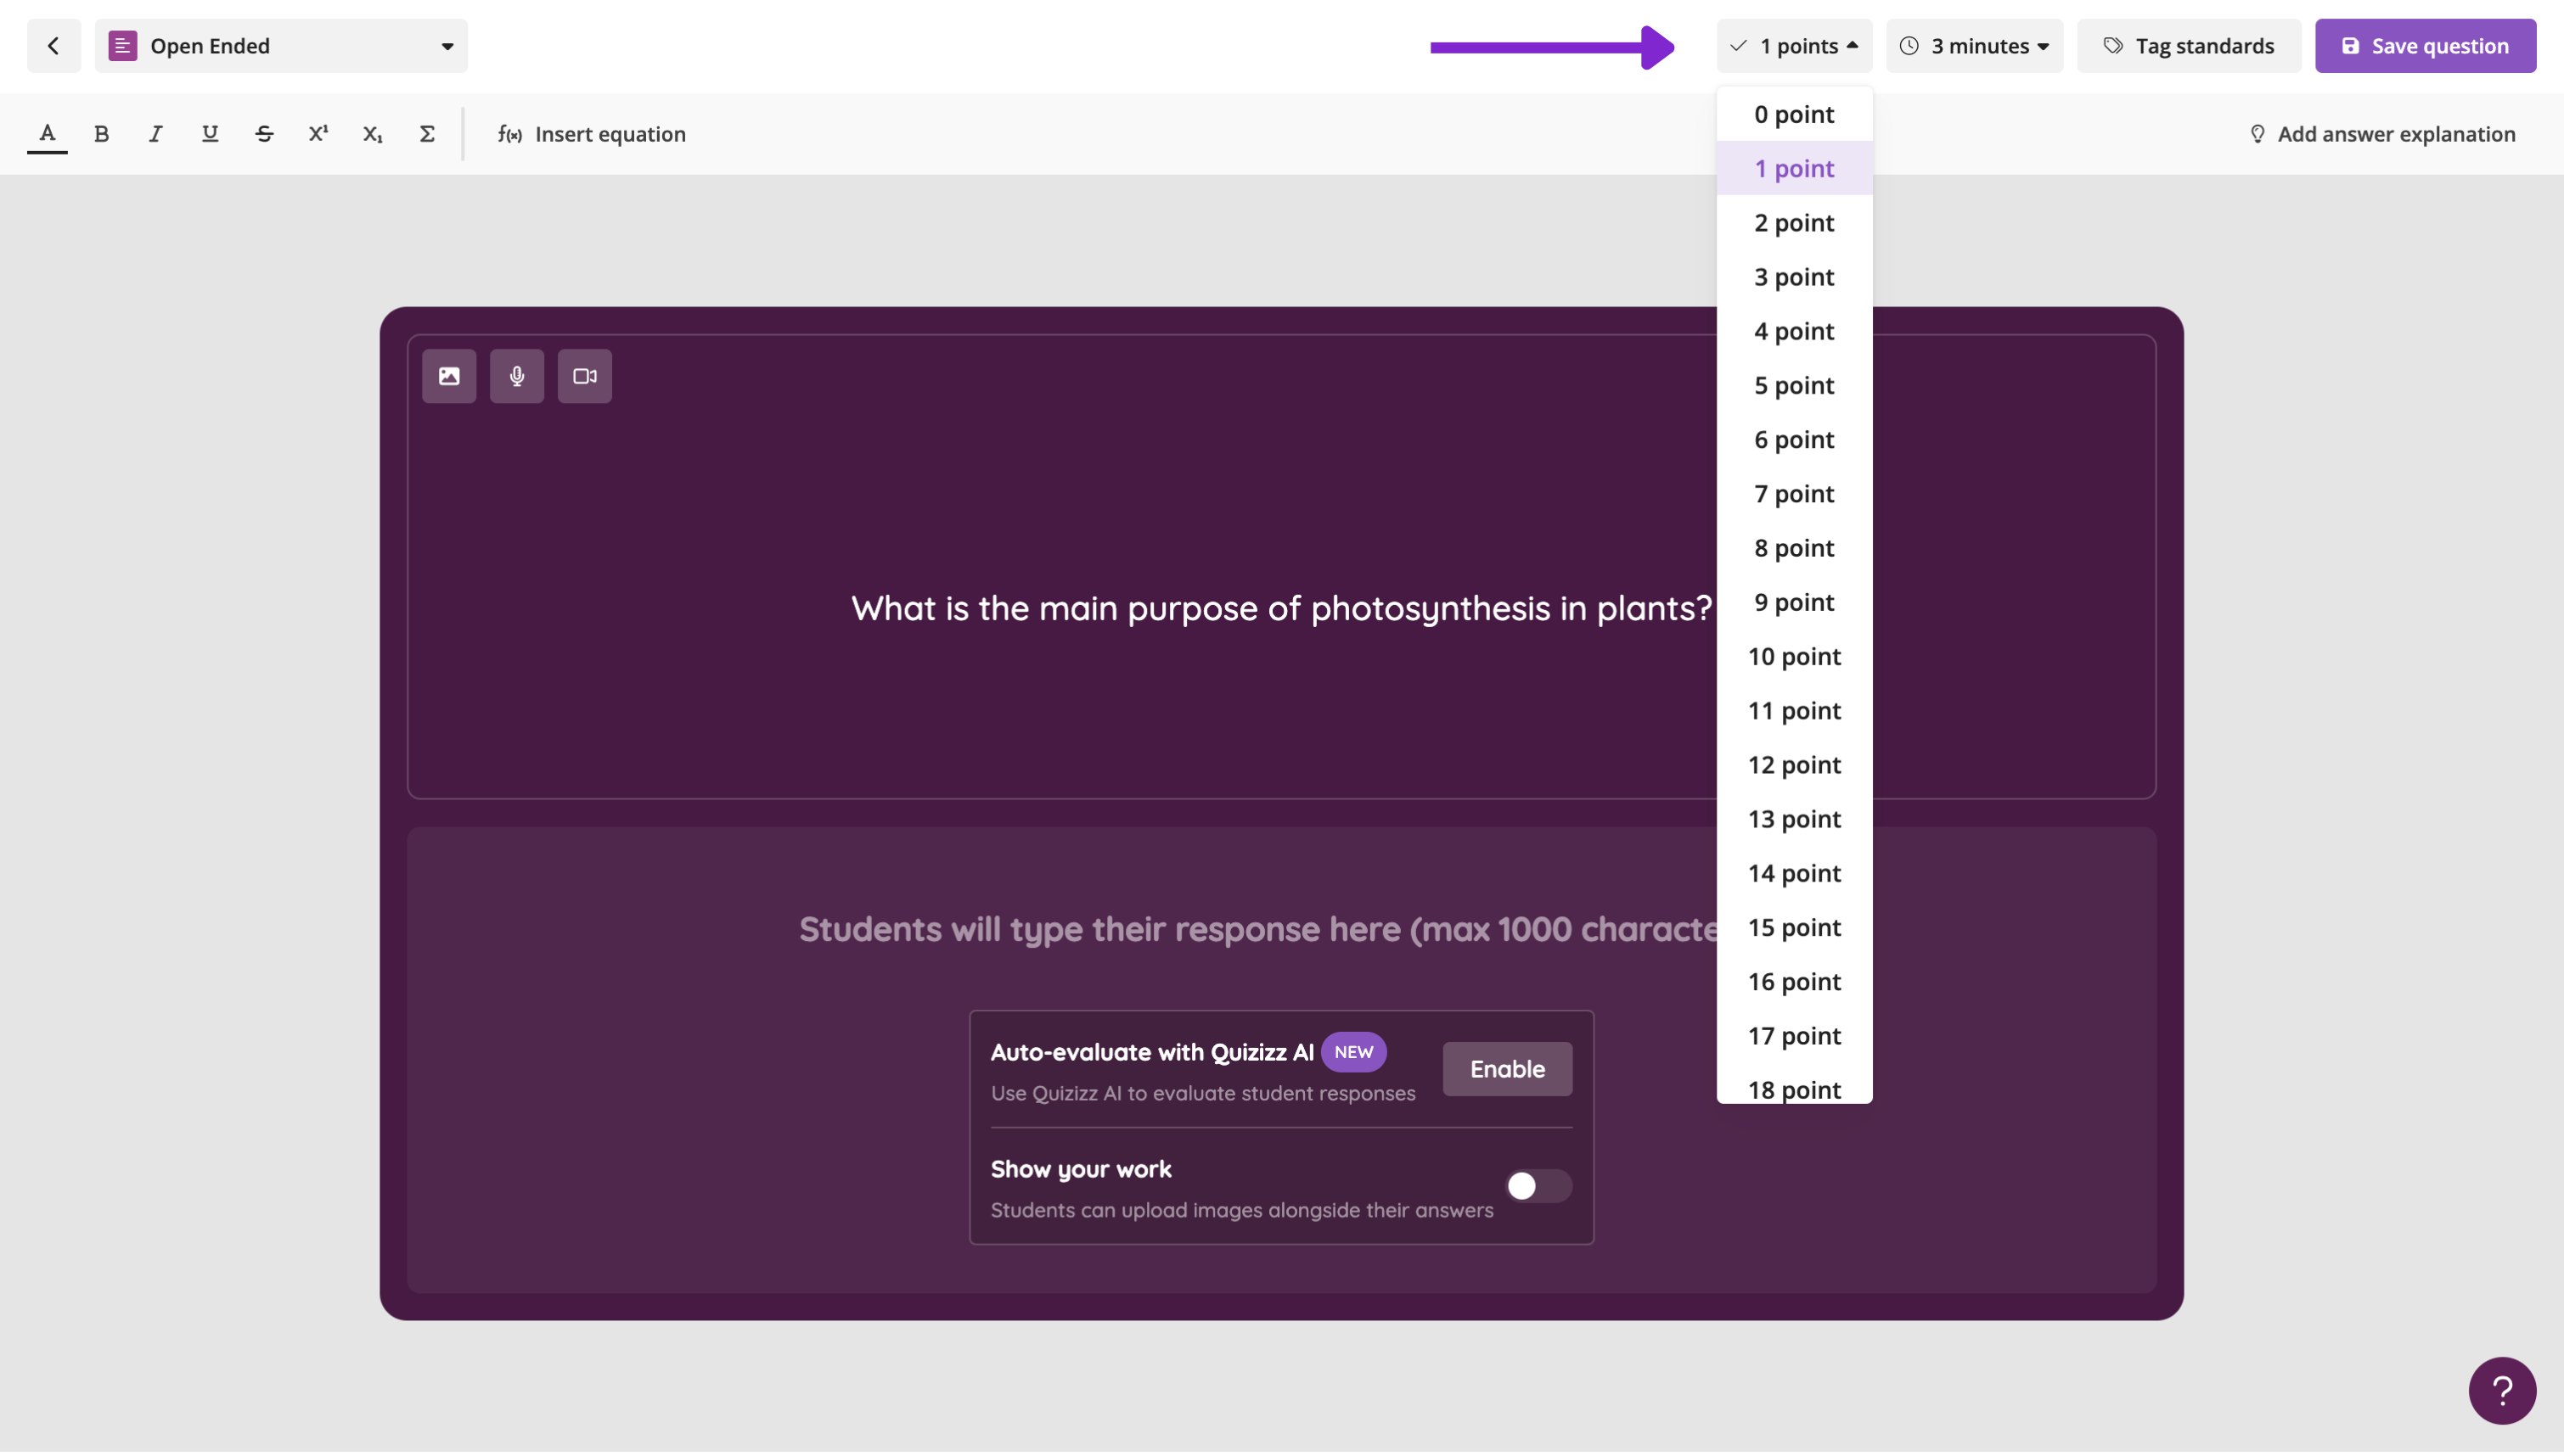Select 0 point option

pos(1794,114)
